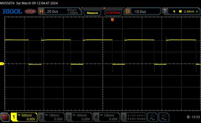Screen dimensions: 201x123
Task: Select the orange trigger position marker
Action: coord(112,20)
